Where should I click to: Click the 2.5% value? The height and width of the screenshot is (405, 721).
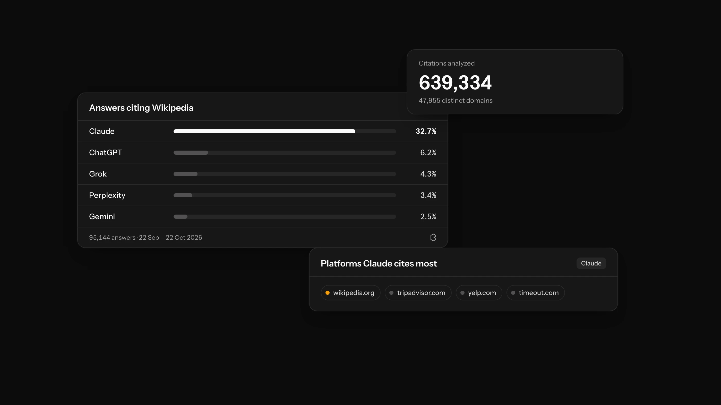[428, 216]
